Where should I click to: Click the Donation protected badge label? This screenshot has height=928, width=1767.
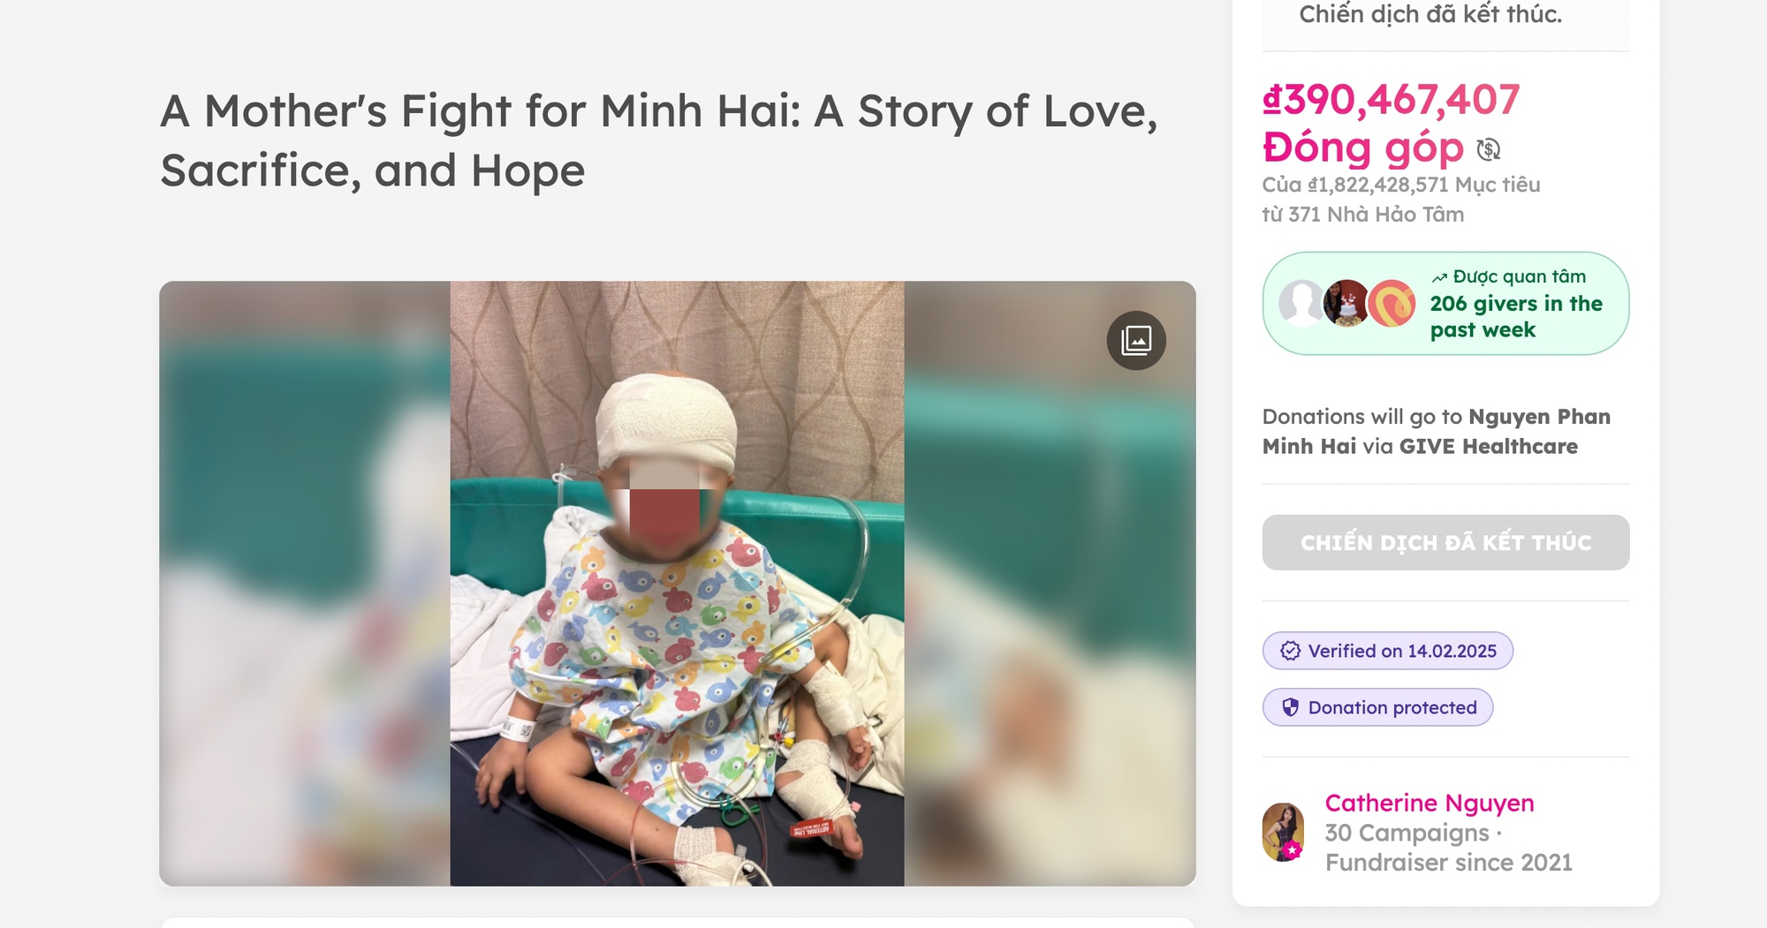click(1392, 707)
